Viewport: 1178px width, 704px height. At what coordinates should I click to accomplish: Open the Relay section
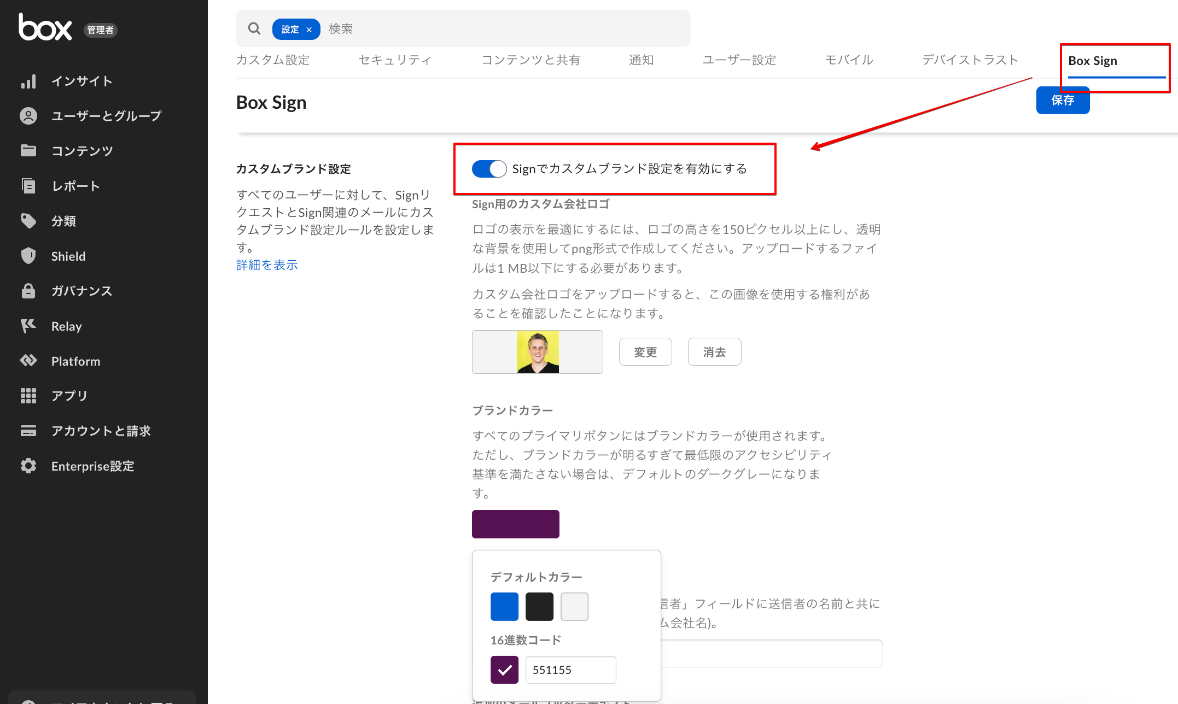pyautogui.click(x=66, y=326)
